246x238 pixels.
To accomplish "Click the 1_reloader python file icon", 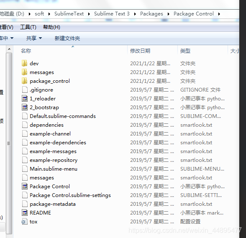I will [25, 99].
